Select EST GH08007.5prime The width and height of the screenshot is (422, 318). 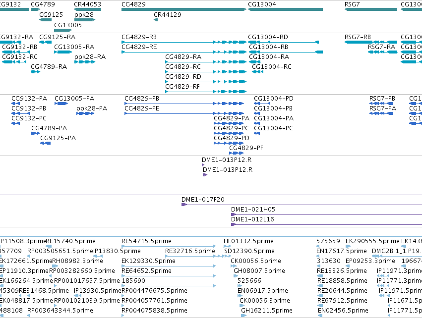[236, 276]
